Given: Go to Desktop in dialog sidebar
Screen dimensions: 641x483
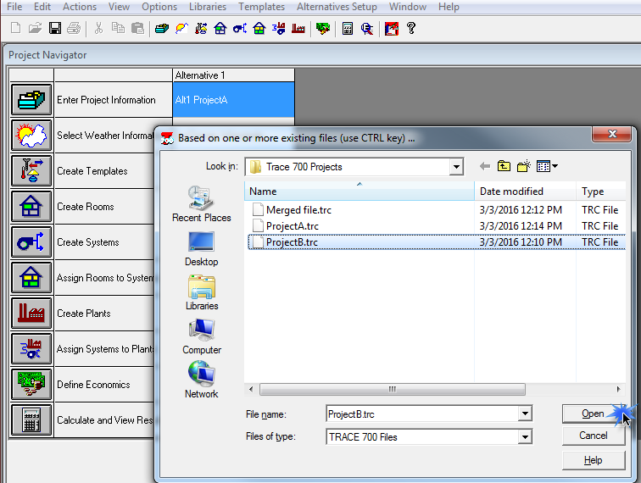Looking at the screenshot, I should click(202, 249).
